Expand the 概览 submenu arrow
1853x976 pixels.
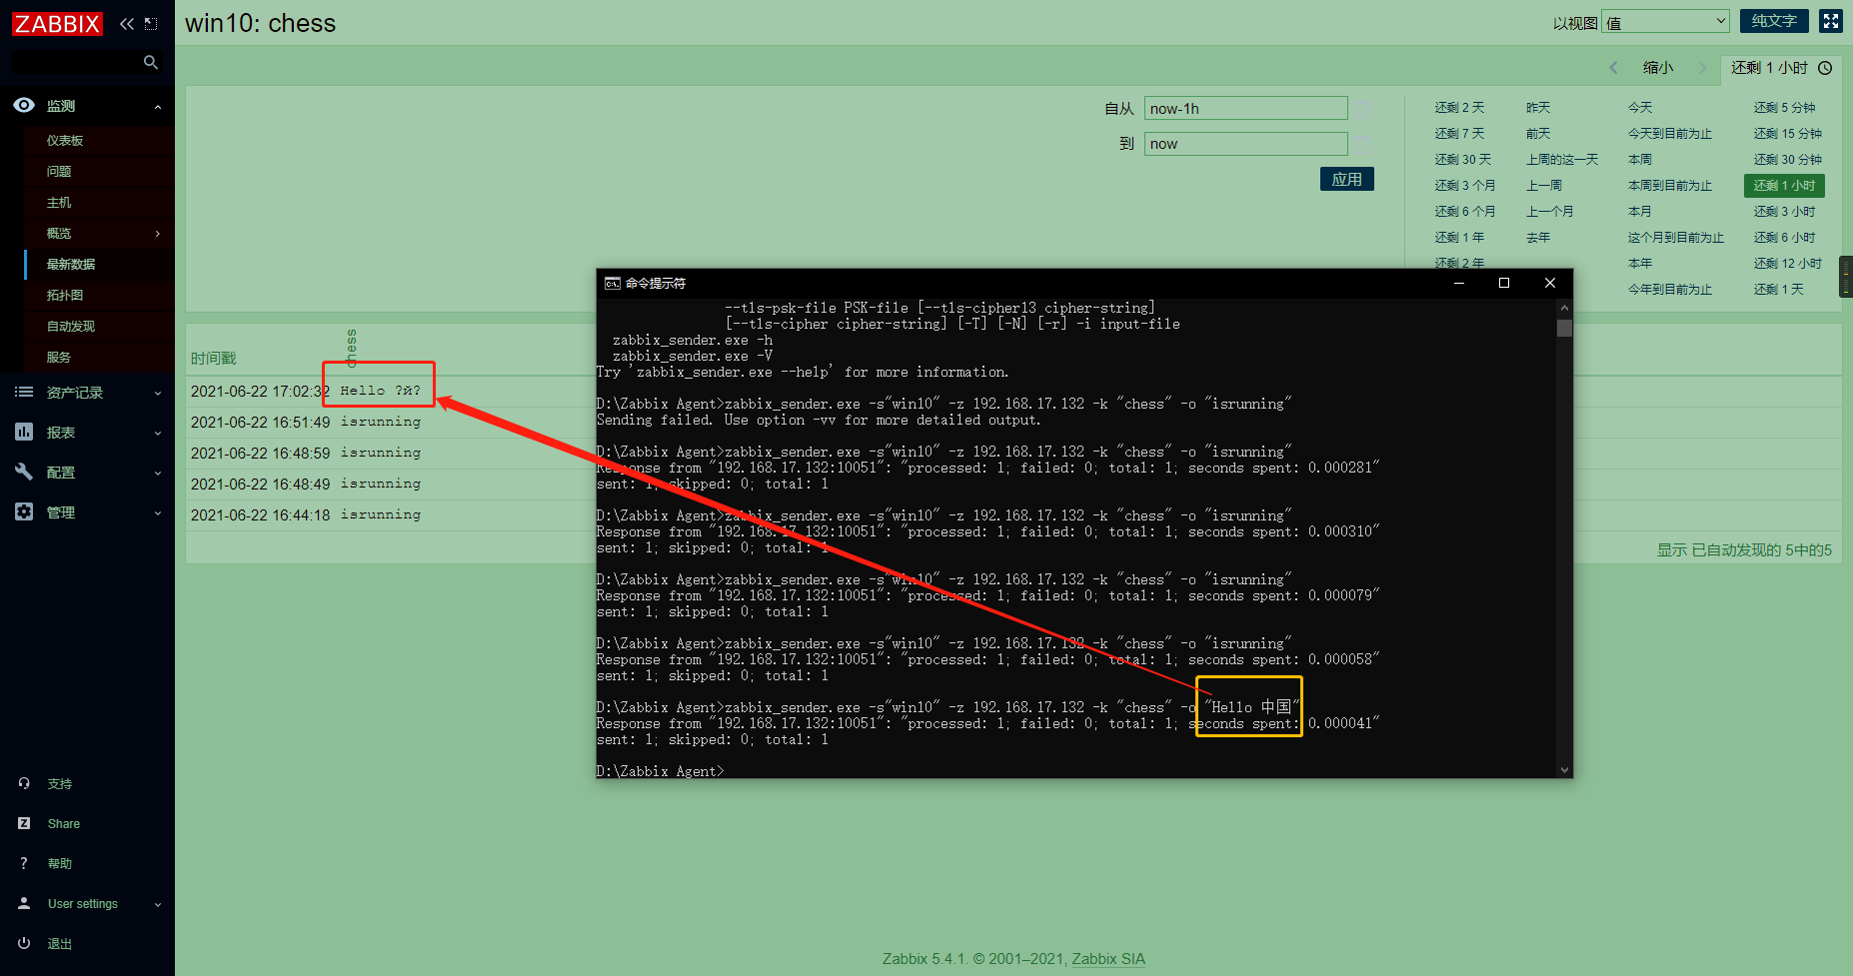158,234
